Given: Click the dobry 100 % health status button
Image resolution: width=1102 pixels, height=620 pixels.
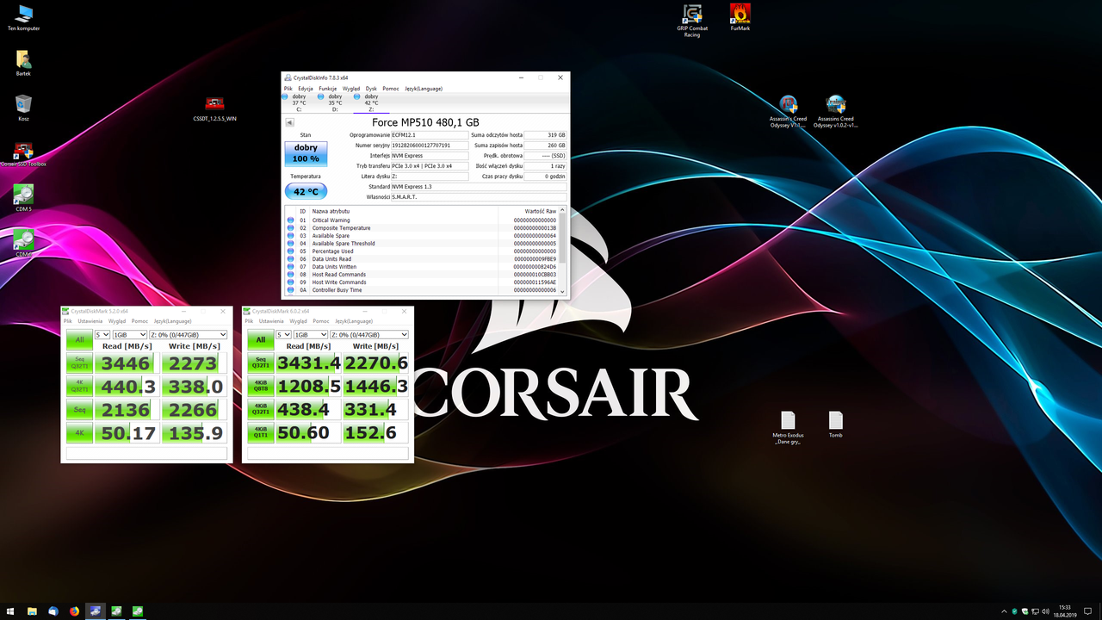Looking at the screenshot, I should coord(306,153).
